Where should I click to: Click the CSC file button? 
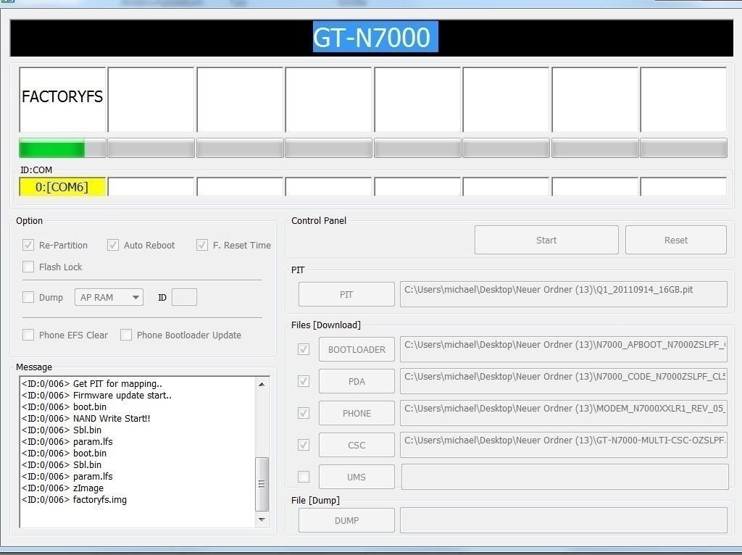[x=357, y=445]
